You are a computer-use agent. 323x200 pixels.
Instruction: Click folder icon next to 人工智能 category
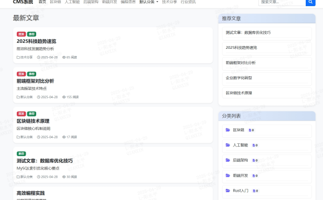tap(228, 145)
